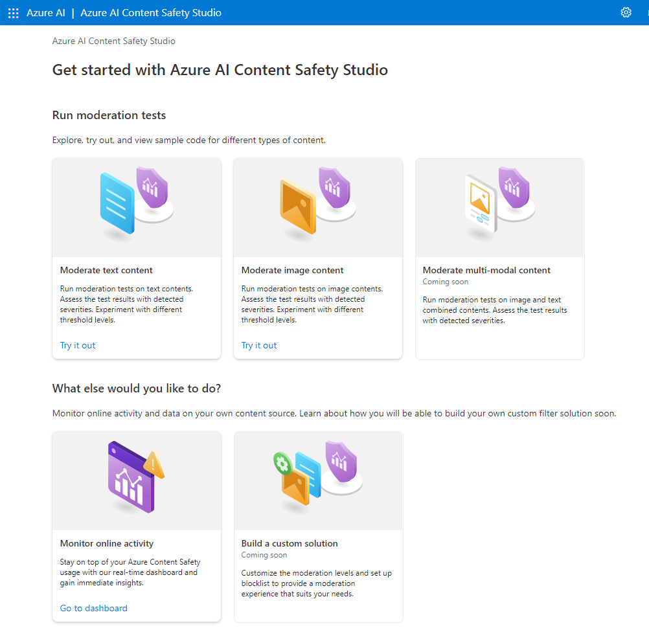Click text content card description text

coord(127,304)
